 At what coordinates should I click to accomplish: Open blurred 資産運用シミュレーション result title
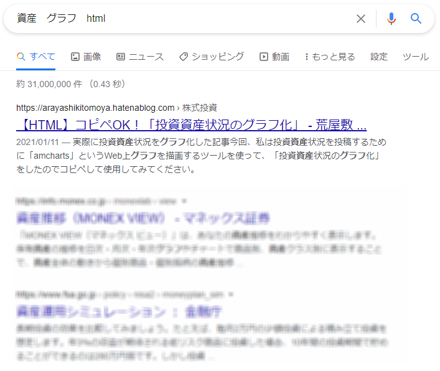tap(119, 311)
